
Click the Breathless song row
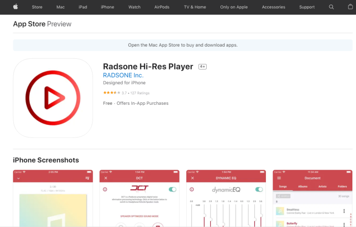310,211
